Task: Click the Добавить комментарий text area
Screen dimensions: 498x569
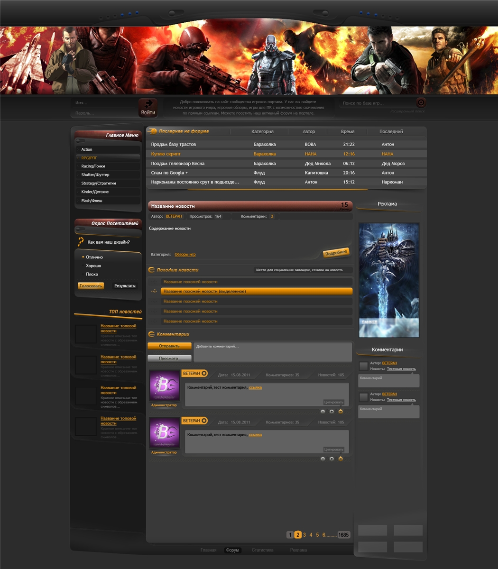Action: [273, 352]
